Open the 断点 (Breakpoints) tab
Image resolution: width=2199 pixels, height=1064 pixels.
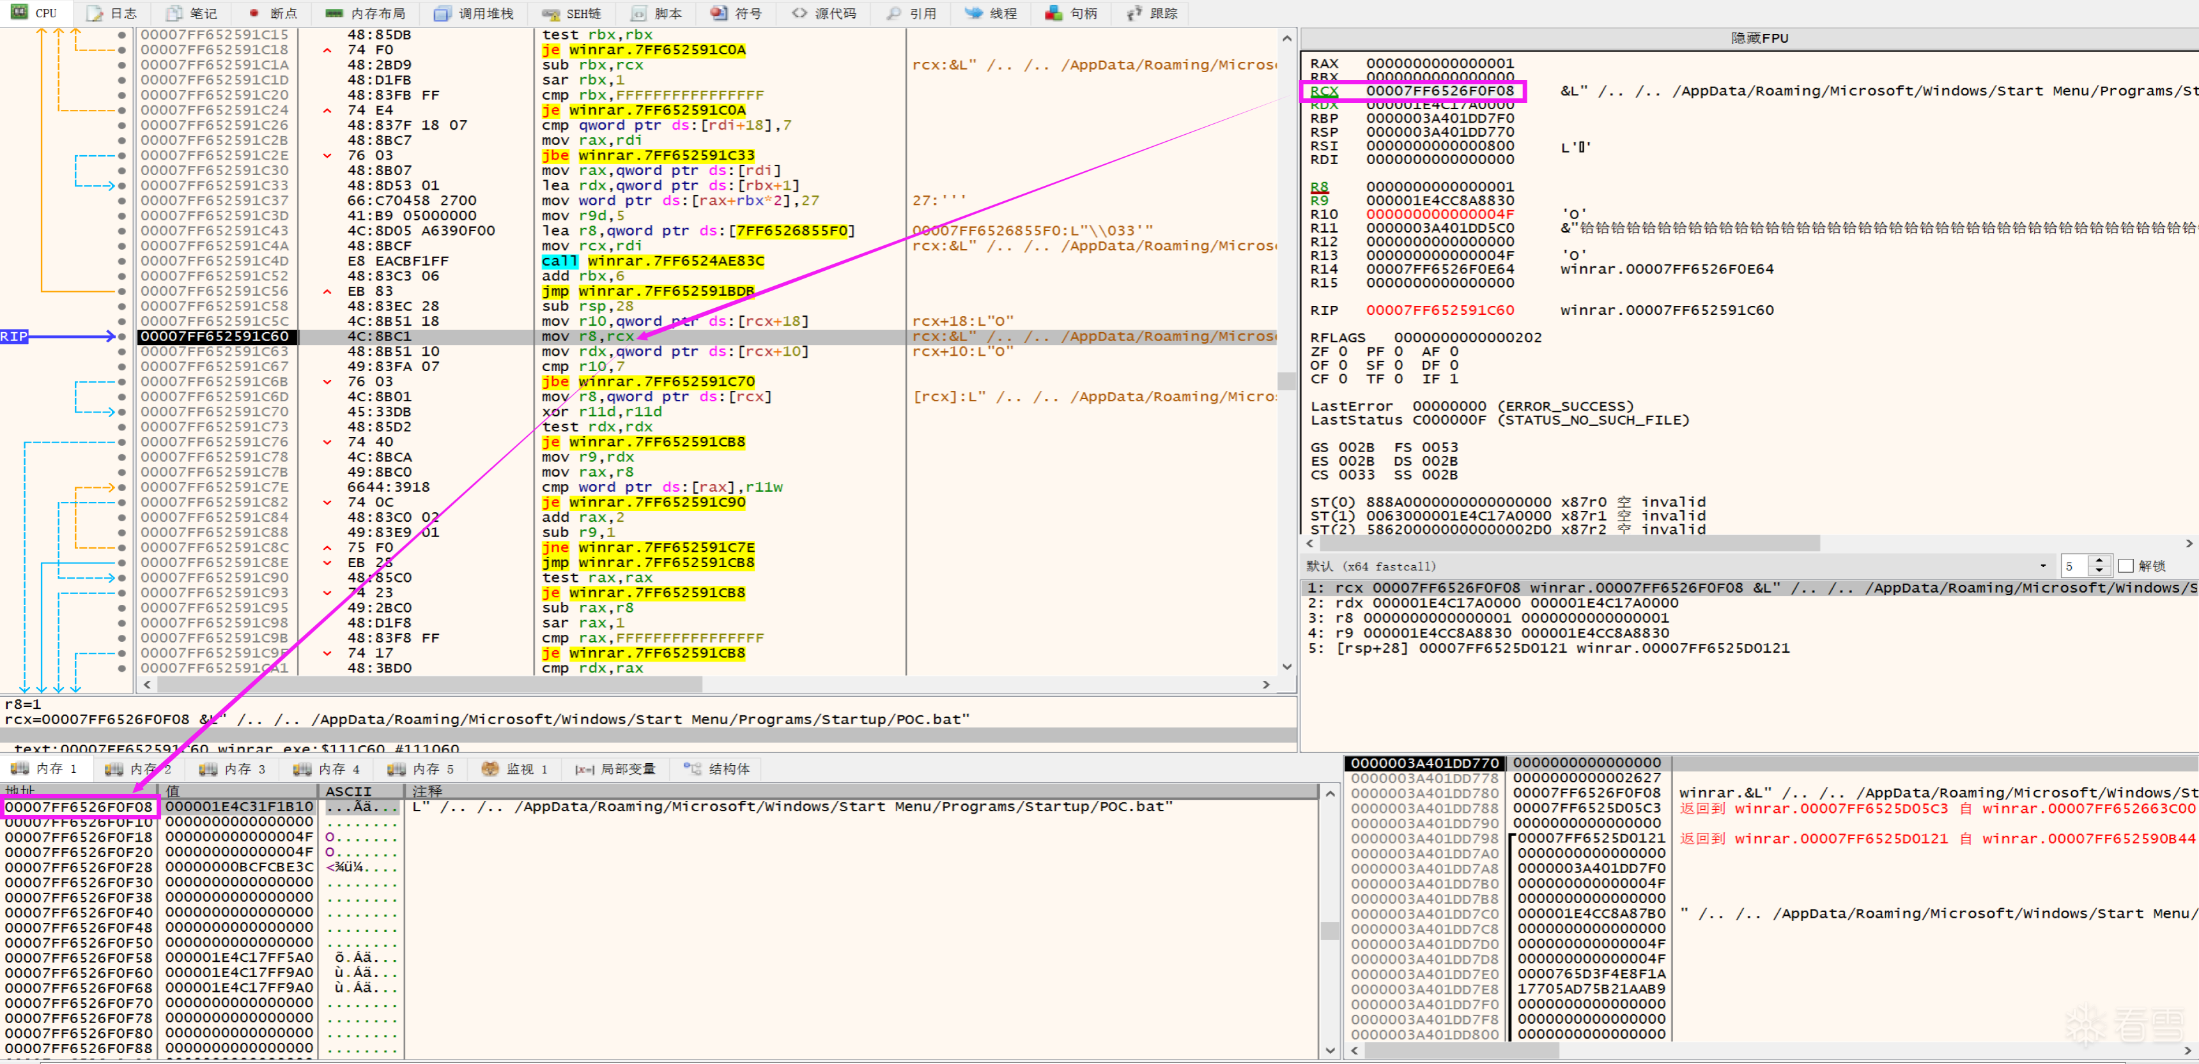272,13
